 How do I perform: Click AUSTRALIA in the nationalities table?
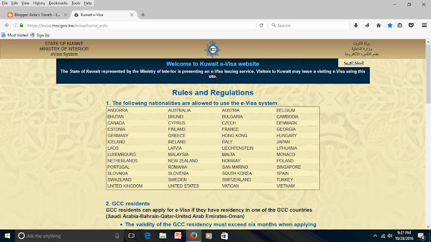(179, 110)
